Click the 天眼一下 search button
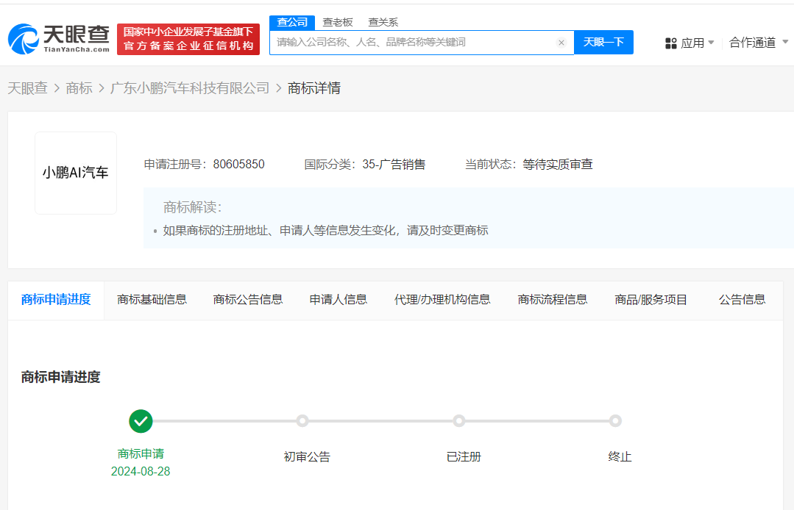 coord(603,42)
